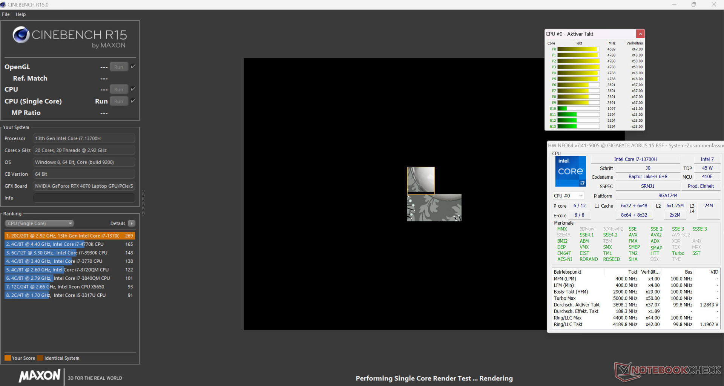The image size is (724, 386).
Task: Run the CPU benchmark
Action: 119,89
